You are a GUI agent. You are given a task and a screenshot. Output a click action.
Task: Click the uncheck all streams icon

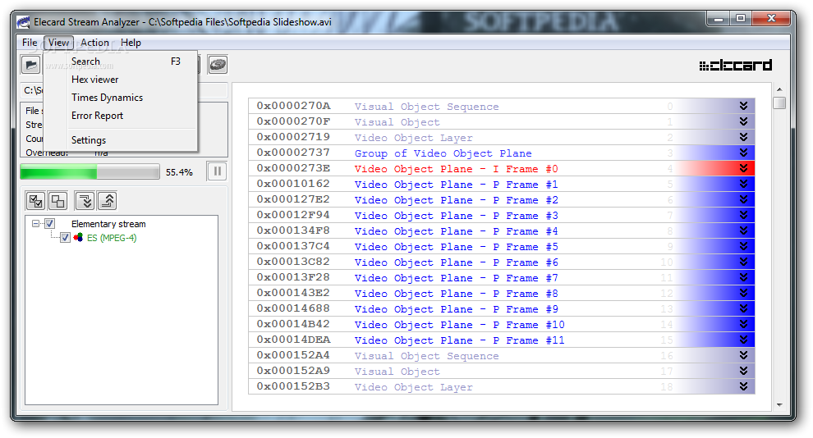point(57,201)
